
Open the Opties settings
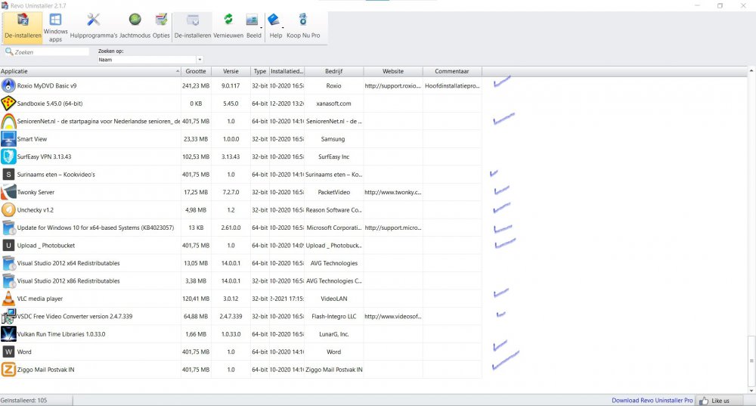161,26
